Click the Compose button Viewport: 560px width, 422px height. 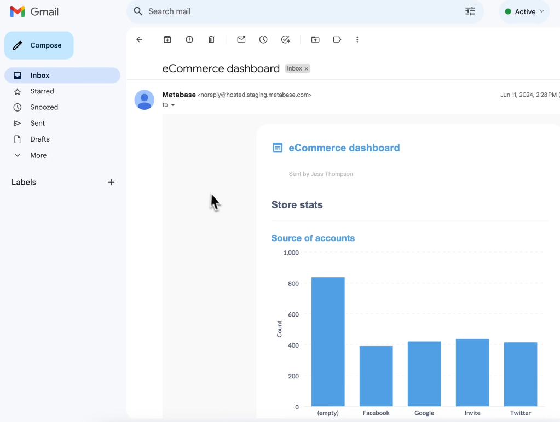pos(39,45)
